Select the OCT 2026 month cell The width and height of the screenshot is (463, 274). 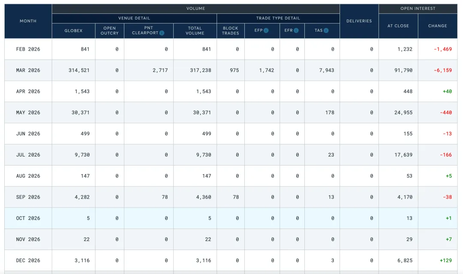coord(28,218)
